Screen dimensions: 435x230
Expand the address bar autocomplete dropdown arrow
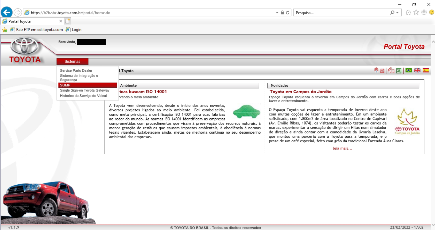pyautogui.click(x=277, y=13)
